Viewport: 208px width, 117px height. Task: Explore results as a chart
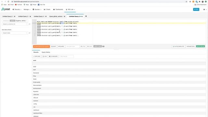(x=37, y=56)
